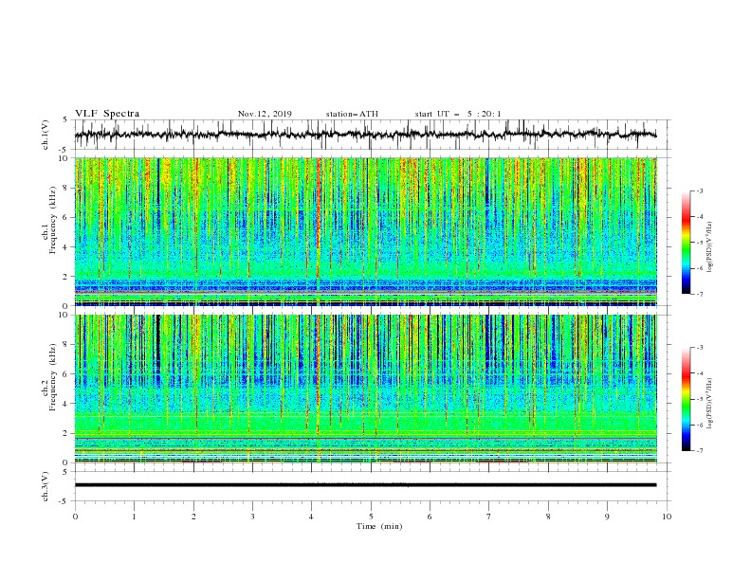Click the strong red sferic line near minute 4 in ch.1

(318, 220)
